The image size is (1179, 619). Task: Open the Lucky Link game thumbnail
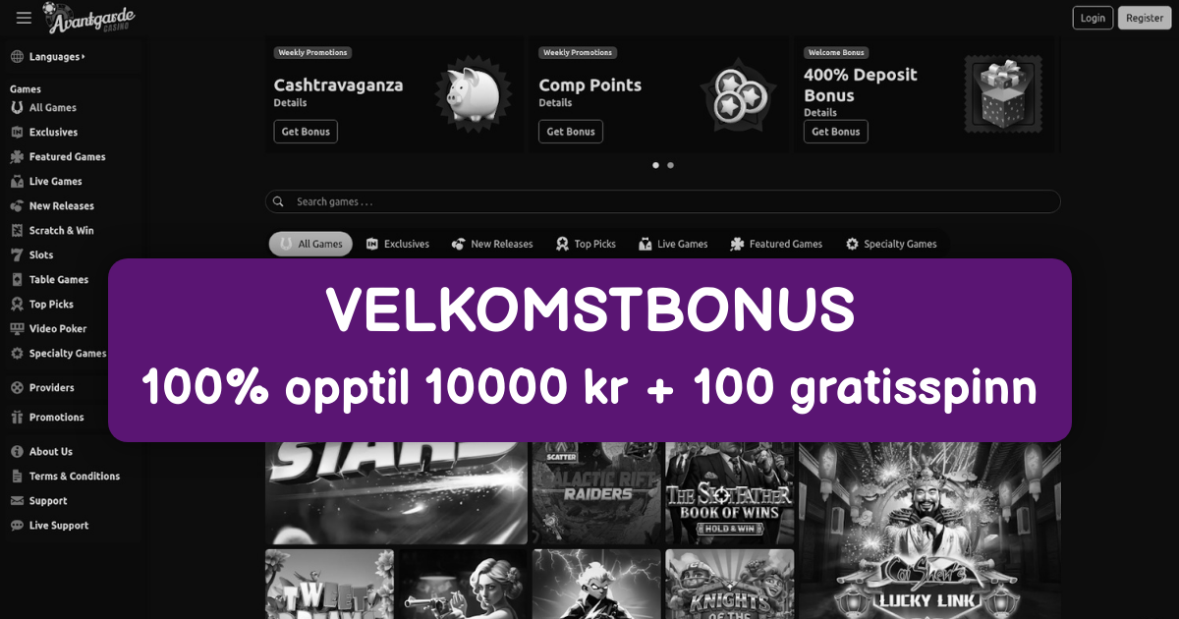[929, 531]
